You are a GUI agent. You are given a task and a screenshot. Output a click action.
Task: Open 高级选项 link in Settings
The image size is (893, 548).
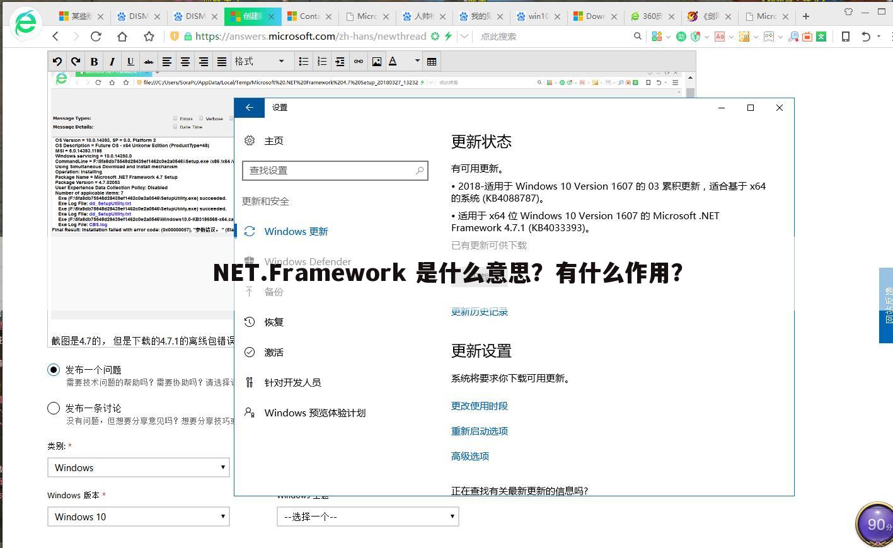(x=470, y=456)
